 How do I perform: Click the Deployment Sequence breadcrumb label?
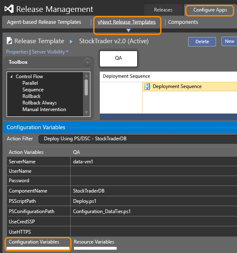pos(127,76)
